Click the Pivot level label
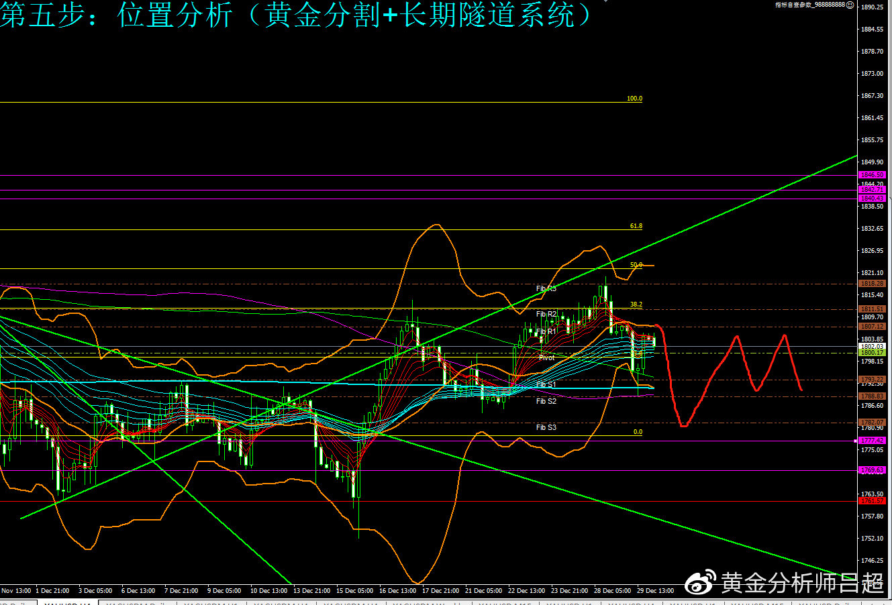 pyautogui.click(x=546, y=357)
